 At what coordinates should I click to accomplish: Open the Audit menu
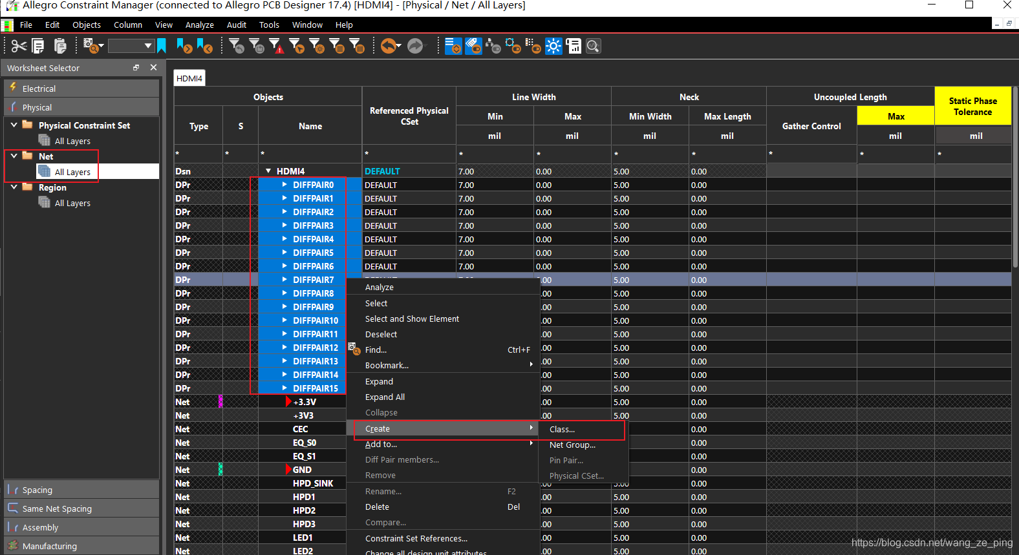coord(237,25)
